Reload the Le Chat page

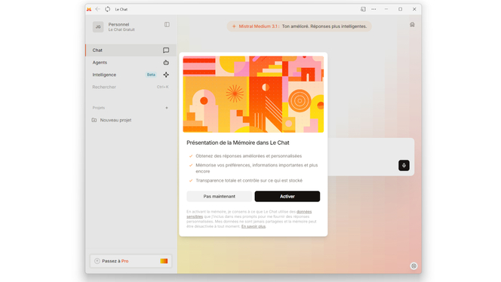[108, 9]
